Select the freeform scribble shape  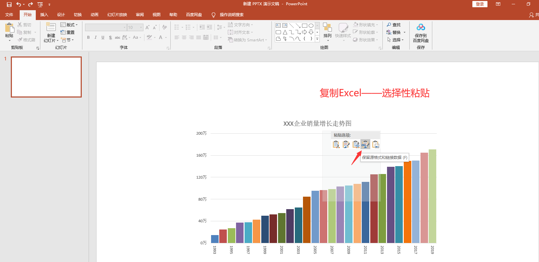[285, 39]
